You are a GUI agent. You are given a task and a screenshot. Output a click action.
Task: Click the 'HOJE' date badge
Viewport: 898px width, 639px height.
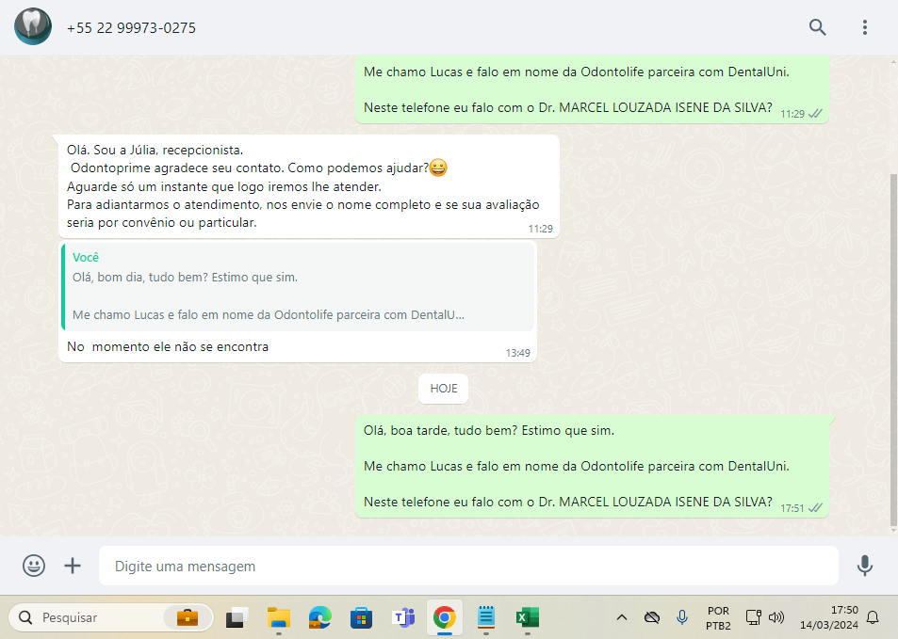coord(443,389)
